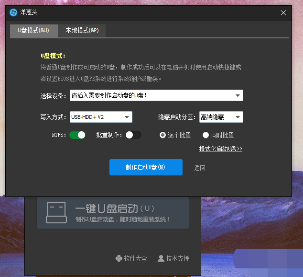Click the 返回 link
The width and height of the screenshot is (303, 277).
[200, 168]
